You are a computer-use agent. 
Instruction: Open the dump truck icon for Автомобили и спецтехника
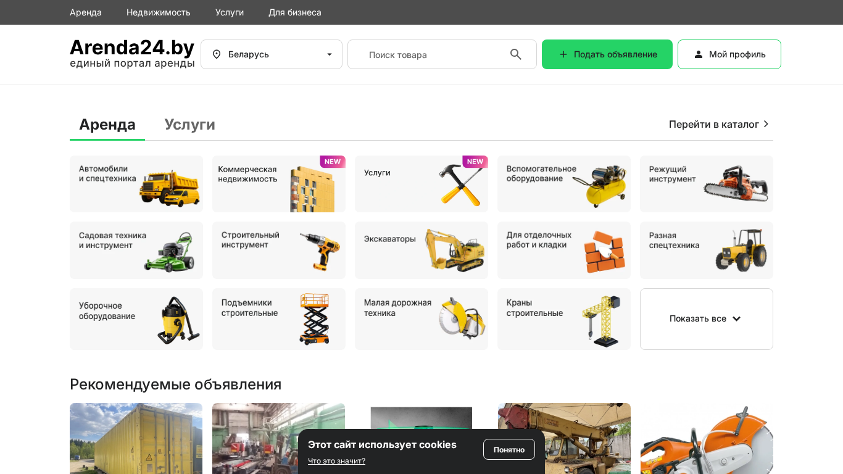point(169,188)
